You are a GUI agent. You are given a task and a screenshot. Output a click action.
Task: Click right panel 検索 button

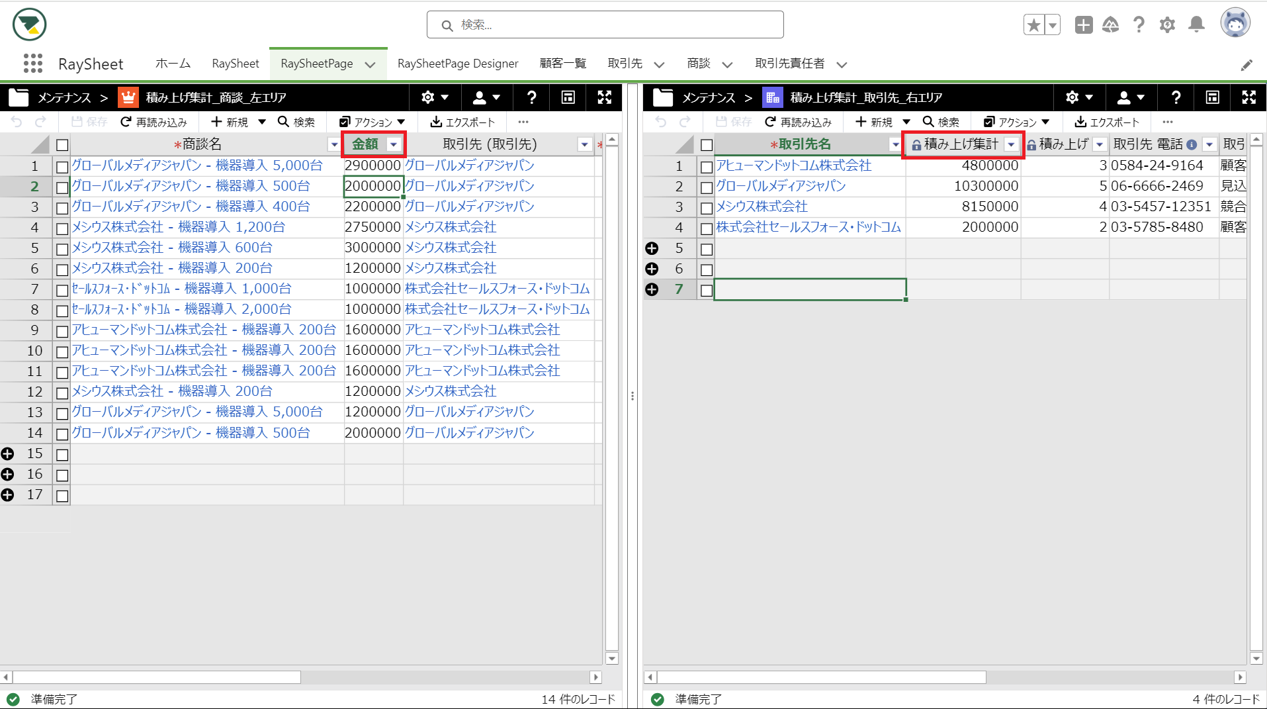pyautogui.click(x=941, y=122)
